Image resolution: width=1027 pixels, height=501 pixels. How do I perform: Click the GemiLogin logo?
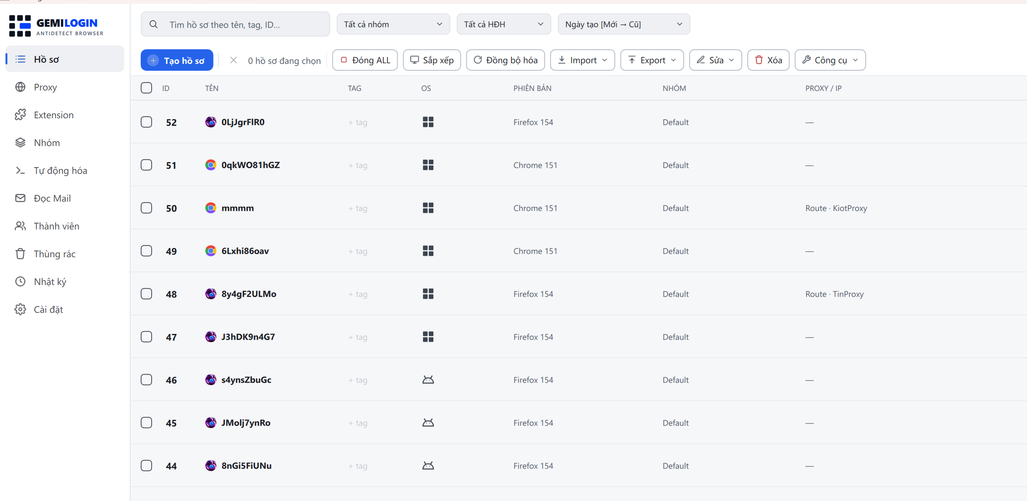pyautogui.click(x=56, y=26)
